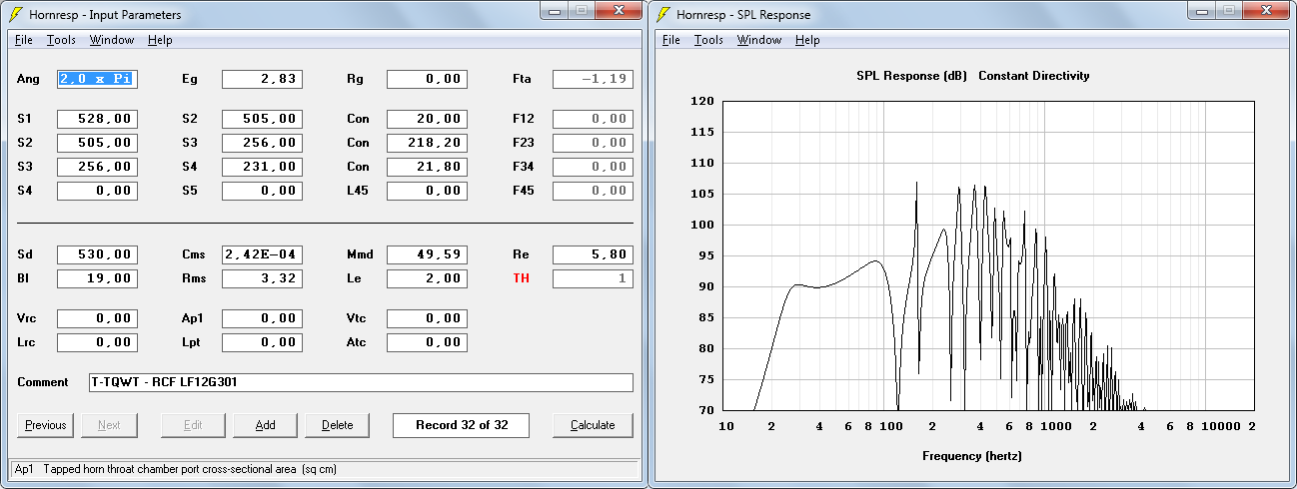Click Mmd field with 49,59
This screenshot has height=489, width=1297.
427,254
